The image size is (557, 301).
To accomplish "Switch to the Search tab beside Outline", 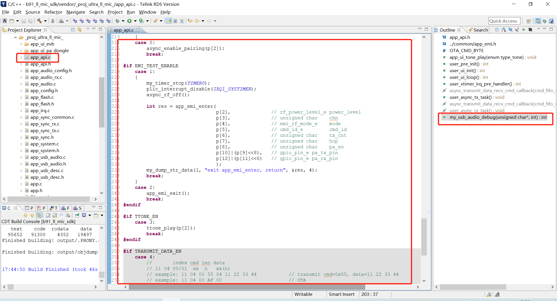I will 478,30.
